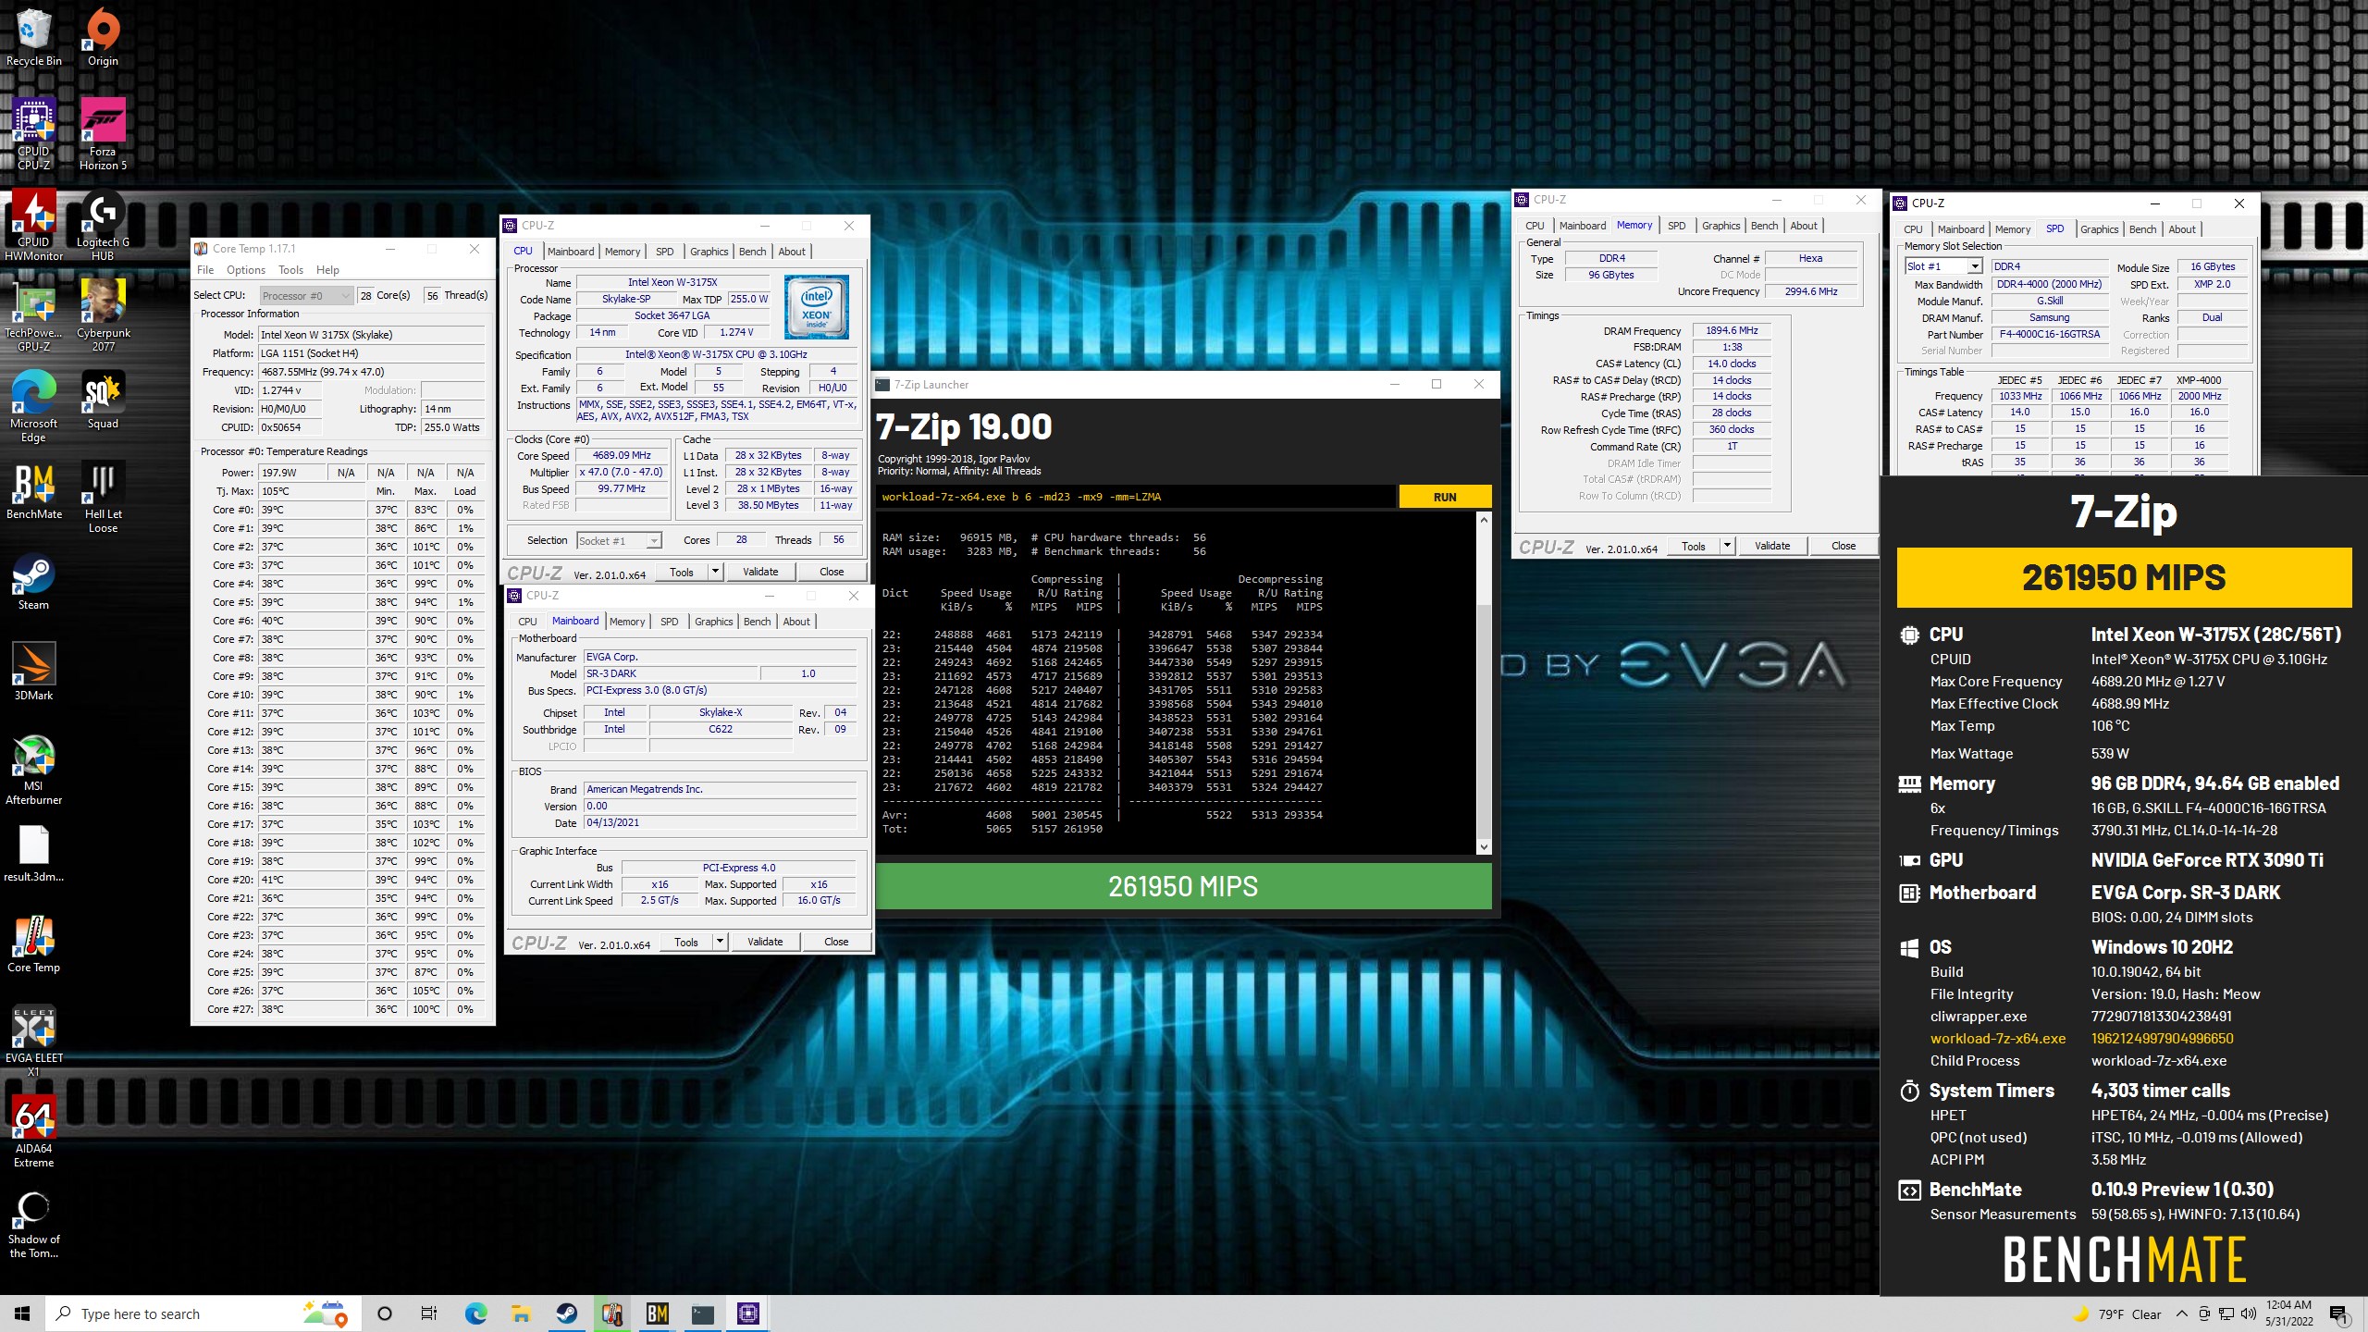Click the 261950 MIPS green result bar
2368x1332 pixels.
1183,886
